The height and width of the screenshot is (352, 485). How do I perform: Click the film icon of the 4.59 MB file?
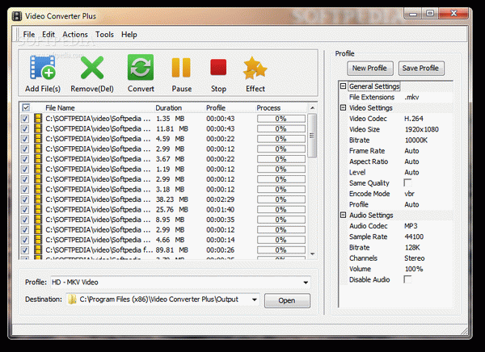pyautogui.click(x=38, y=139)
